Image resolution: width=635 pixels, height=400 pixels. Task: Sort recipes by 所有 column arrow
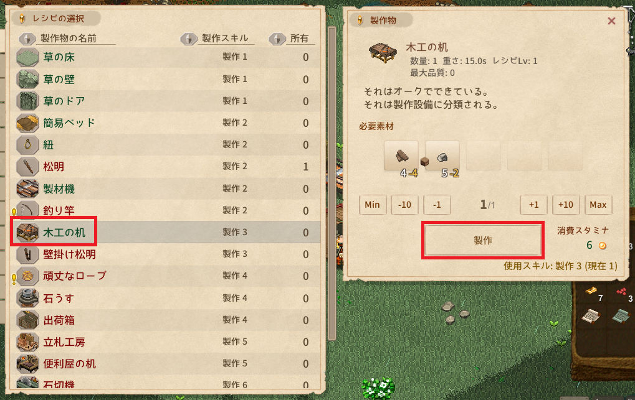pyautogui.click(x=277, y=39)
